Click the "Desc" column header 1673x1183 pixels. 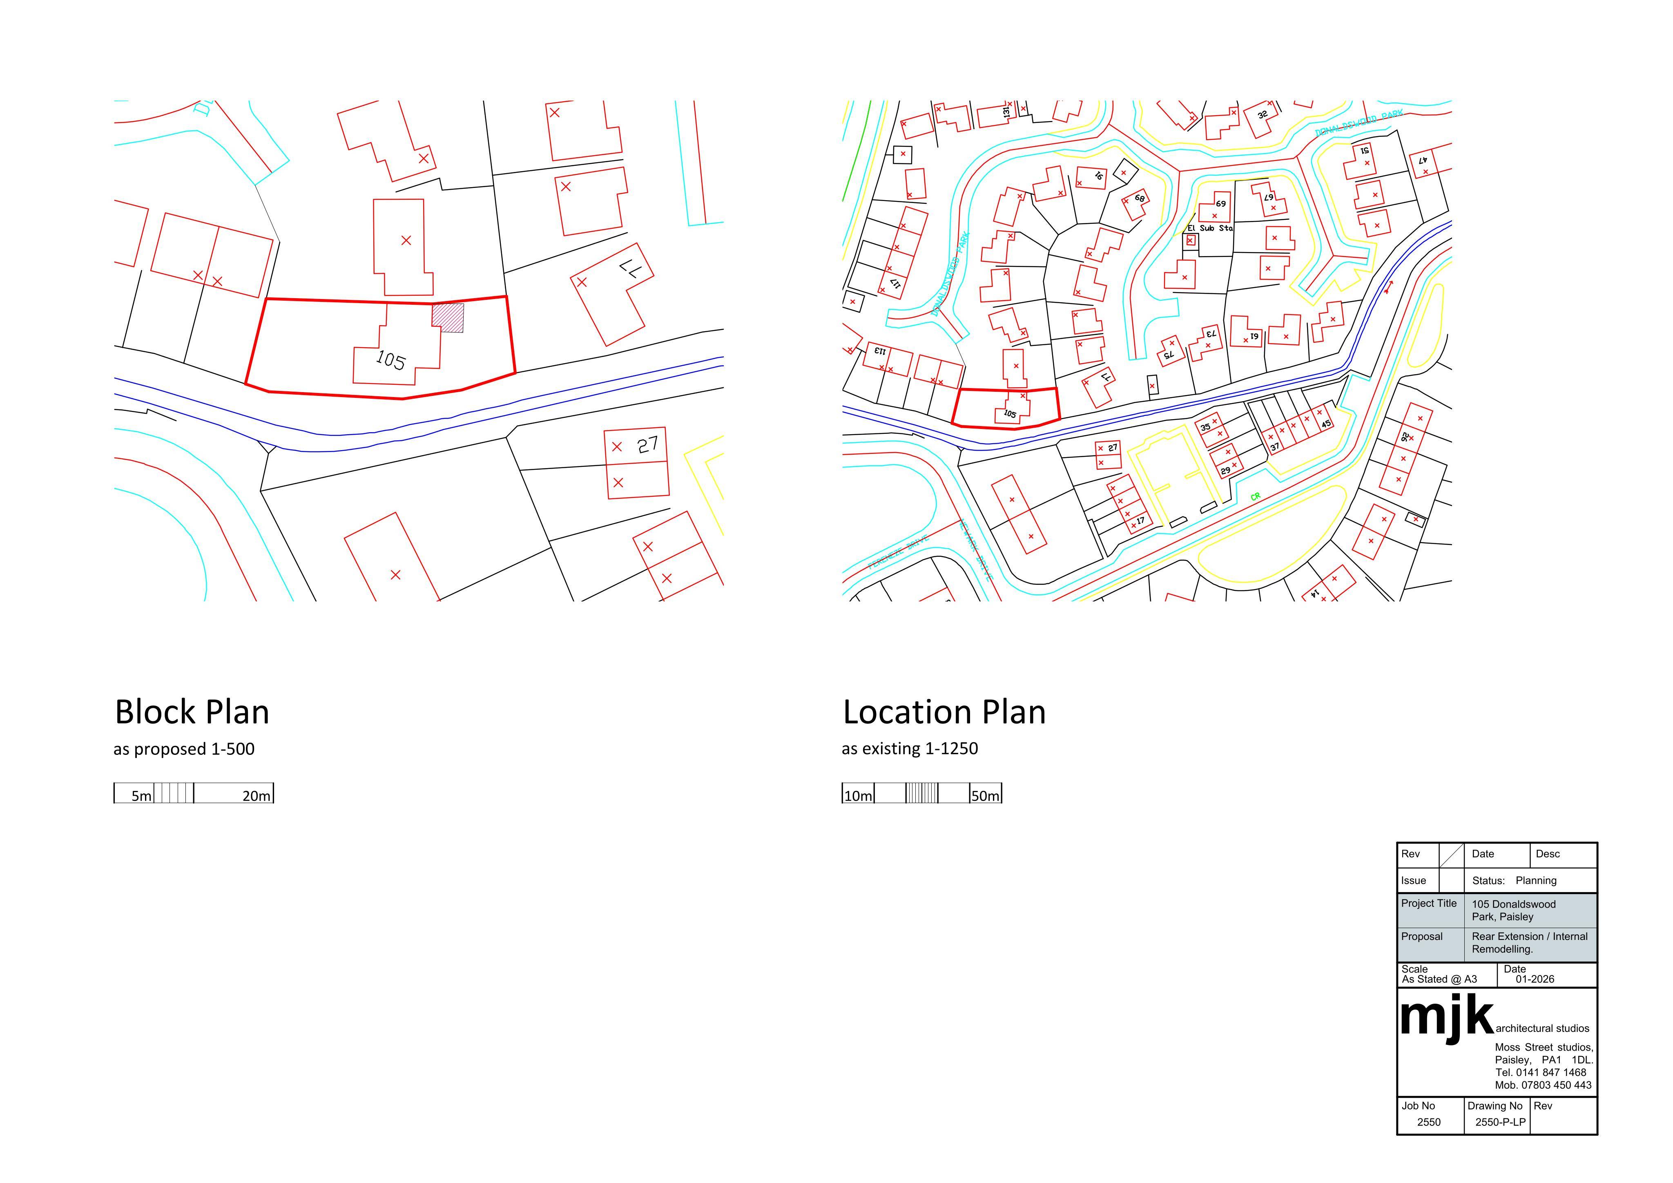pyautogui.click(x=1548, y=853)
